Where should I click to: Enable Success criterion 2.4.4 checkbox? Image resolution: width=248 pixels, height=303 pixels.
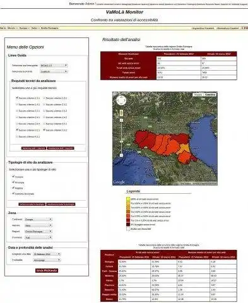click(x=17, y=124)
